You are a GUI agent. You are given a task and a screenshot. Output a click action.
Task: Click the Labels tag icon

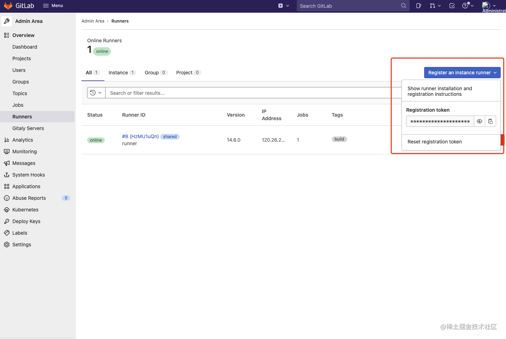click(x=7, y=233)
